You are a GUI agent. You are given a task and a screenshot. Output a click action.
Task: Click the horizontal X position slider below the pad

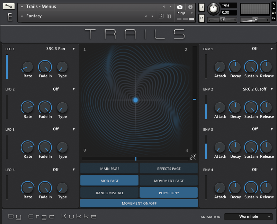coord(135,159)
